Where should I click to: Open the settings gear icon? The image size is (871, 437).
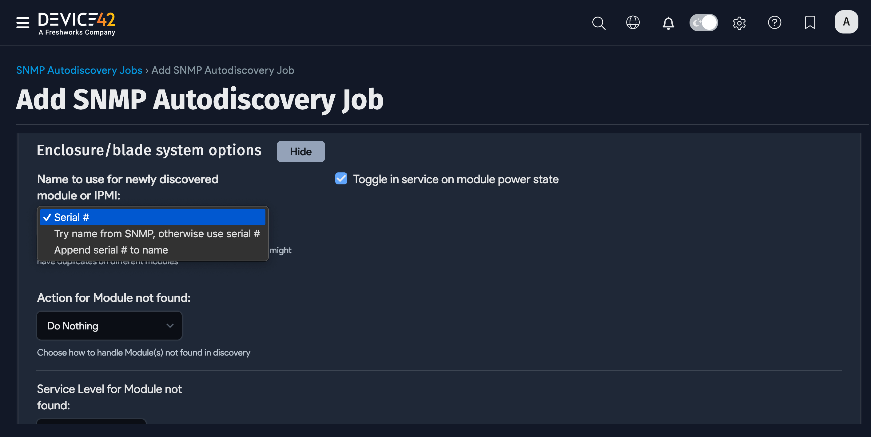pos(739,23)
